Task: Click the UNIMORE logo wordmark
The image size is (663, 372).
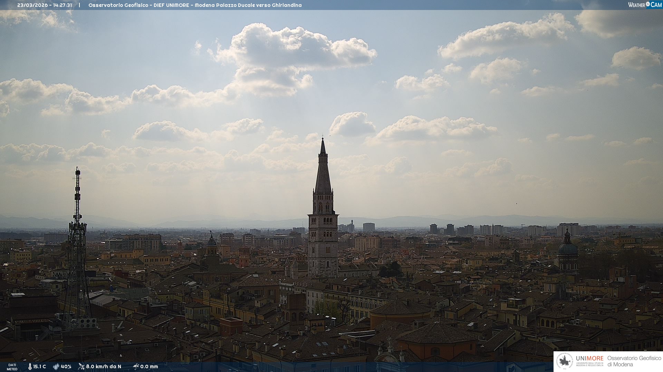Action: pos(590,359)
